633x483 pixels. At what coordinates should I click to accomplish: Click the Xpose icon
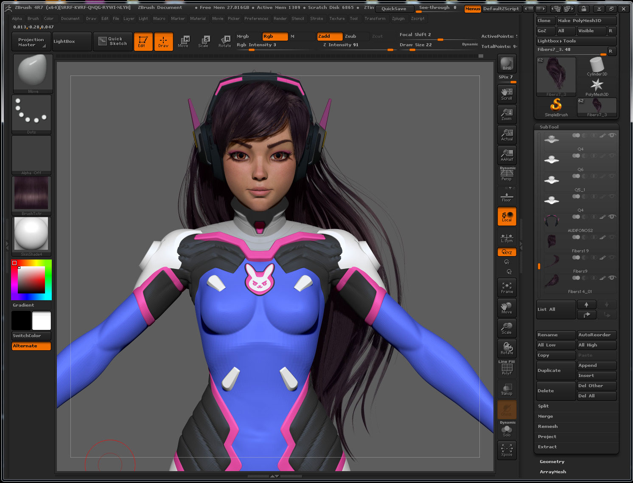[x=507, y=450]
